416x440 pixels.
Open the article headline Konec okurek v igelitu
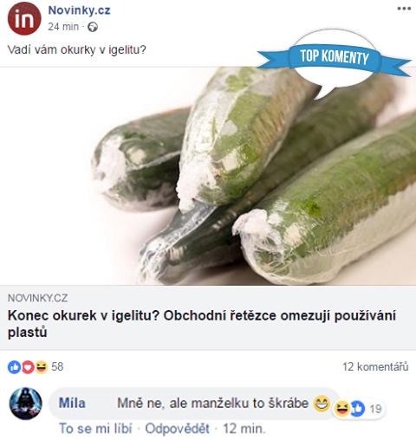[x=202, y=324]
